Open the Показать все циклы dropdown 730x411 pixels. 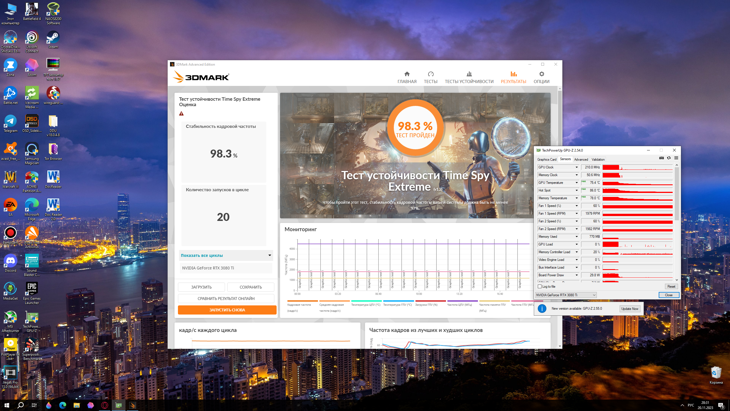click(269, 255)
